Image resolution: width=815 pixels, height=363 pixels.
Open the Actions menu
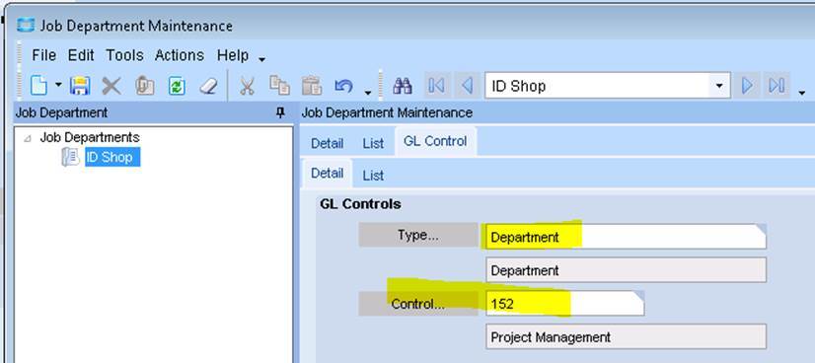pyautogui.click(x=180, y=55)
